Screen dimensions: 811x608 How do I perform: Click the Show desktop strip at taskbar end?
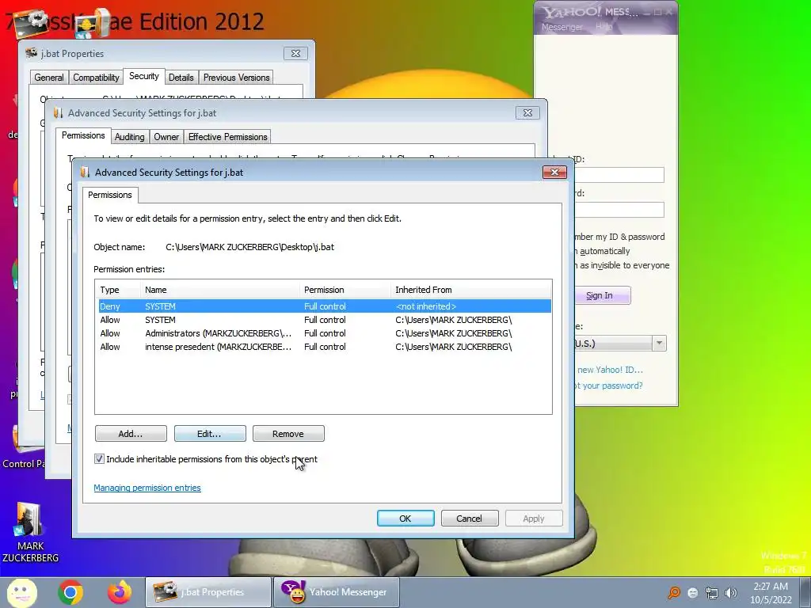[x=805, y=592]
